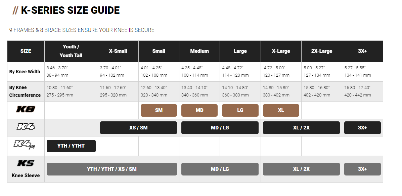Select the K8 MD size button
402x196 pixels.
coord(199,110)
